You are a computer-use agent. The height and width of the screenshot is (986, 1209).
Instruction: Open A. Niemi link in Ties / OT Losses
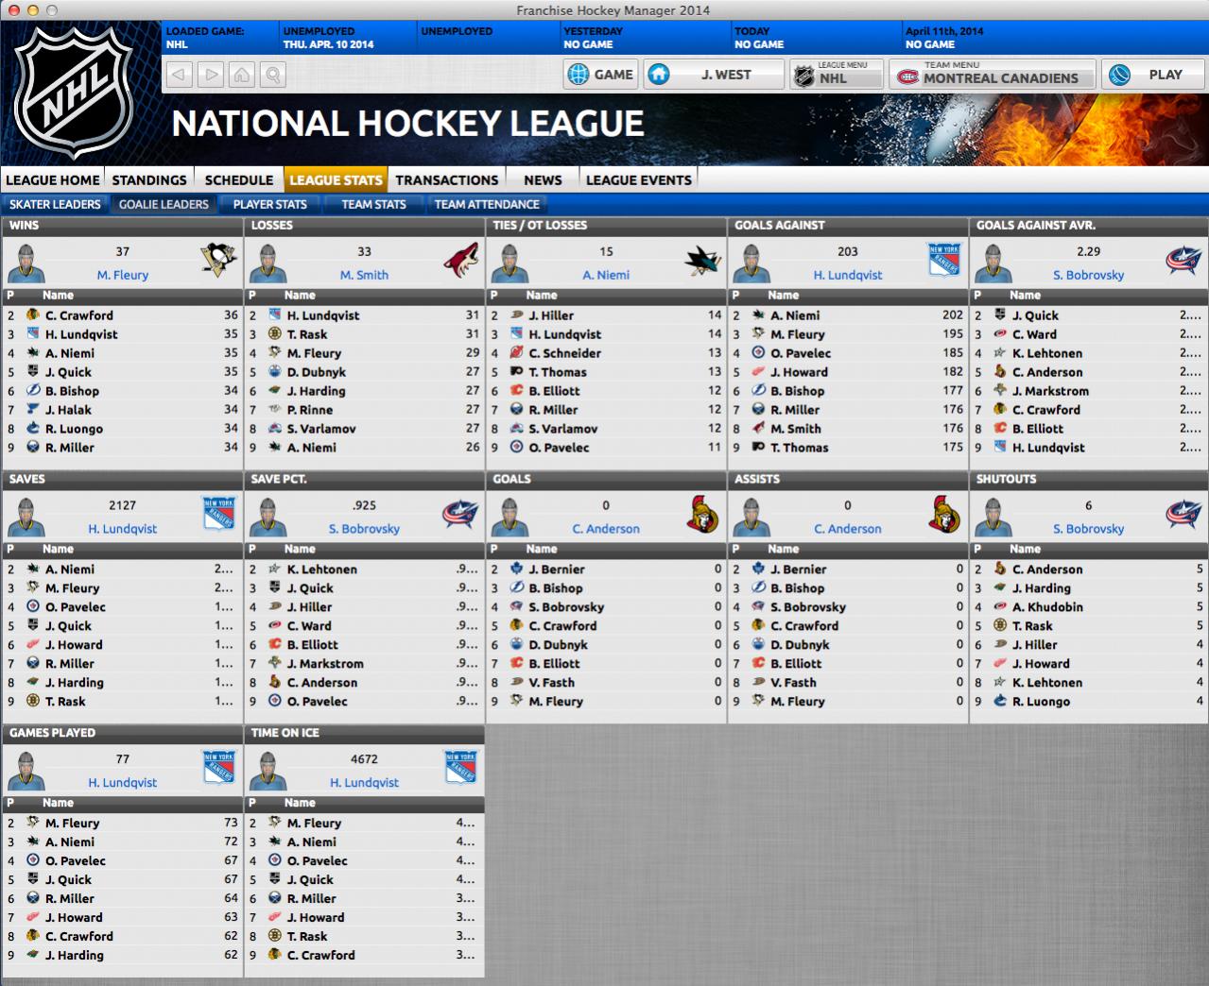click(x=606, y=275)
